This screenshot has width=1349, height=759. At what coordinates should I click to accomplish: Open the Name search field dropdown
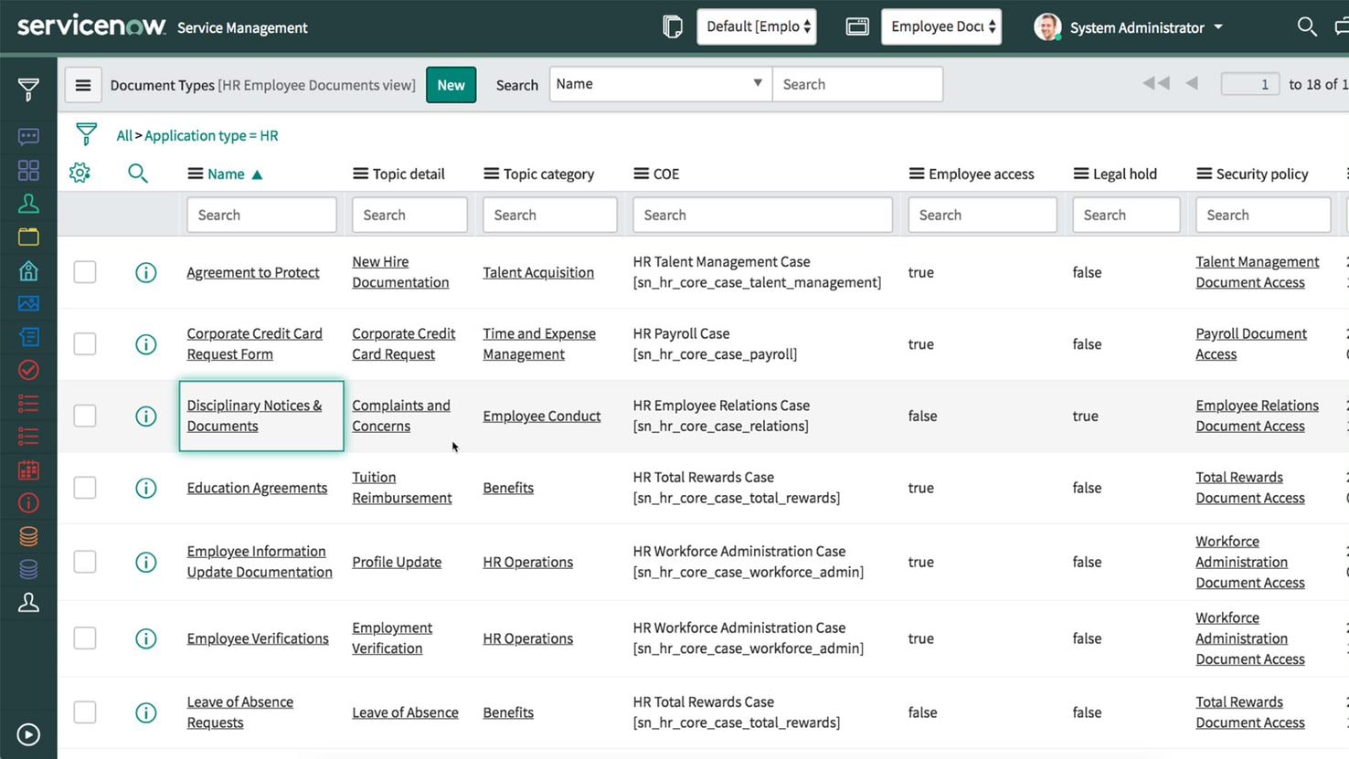660,84
